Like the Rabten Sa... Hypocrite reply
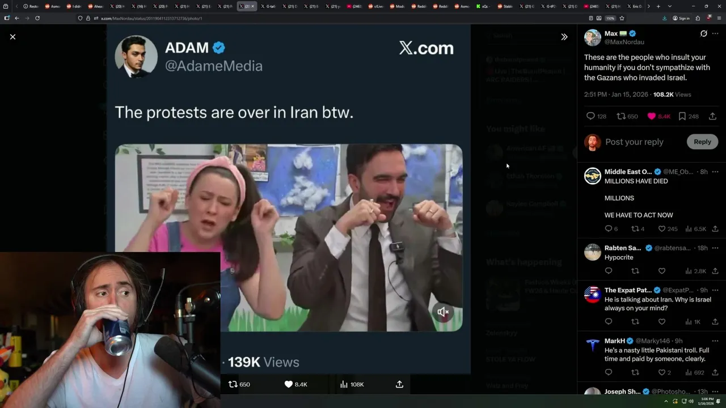Viewport: 726px width, 408px height. click(661, 271)
